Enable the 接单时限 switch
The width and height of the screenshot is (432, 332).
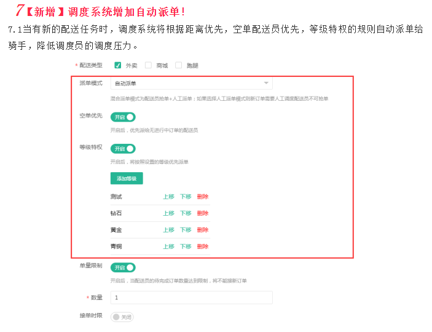coord(122,317)
